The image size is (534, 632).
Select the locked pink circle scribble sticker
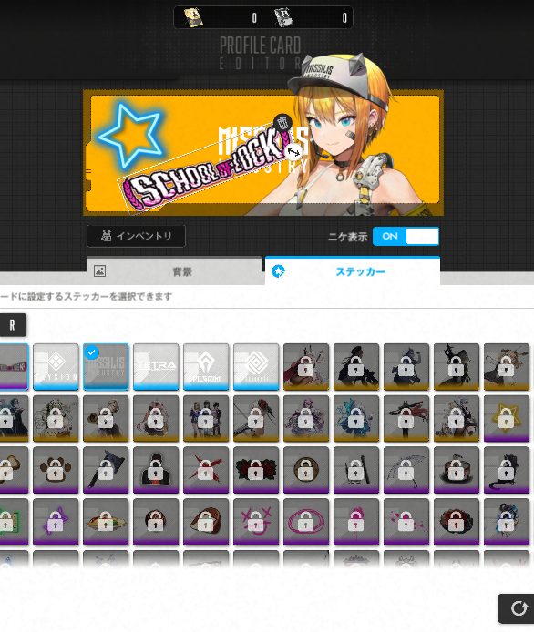click(305, 522)
